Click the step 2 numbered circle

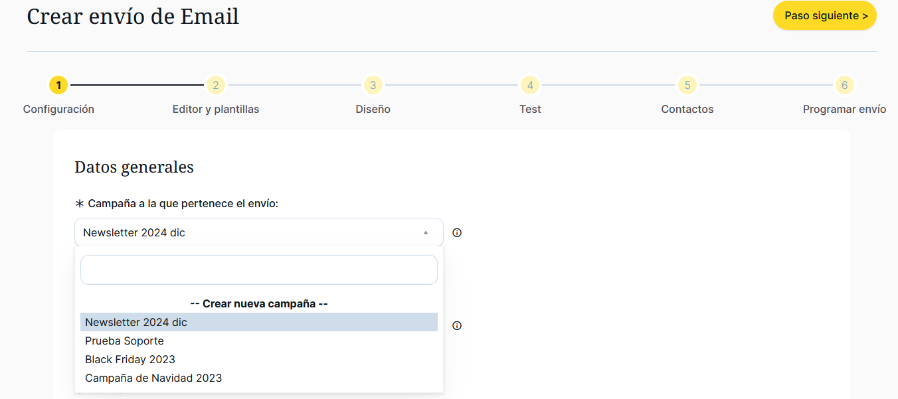(216, 85)
